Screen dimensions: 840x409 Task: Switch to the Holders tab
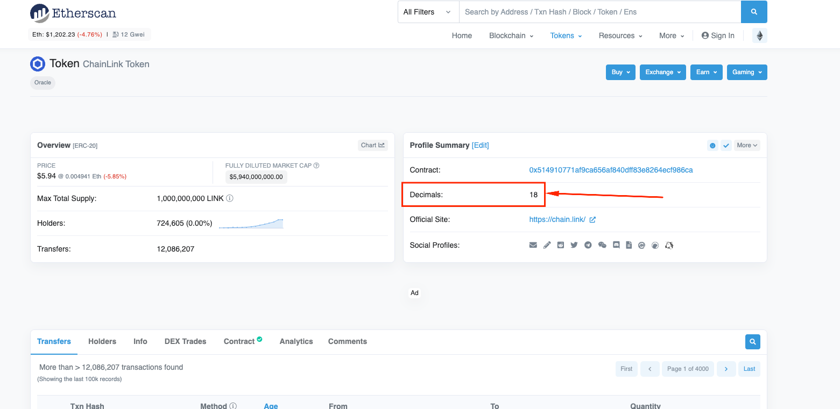[x=102, y=341]
